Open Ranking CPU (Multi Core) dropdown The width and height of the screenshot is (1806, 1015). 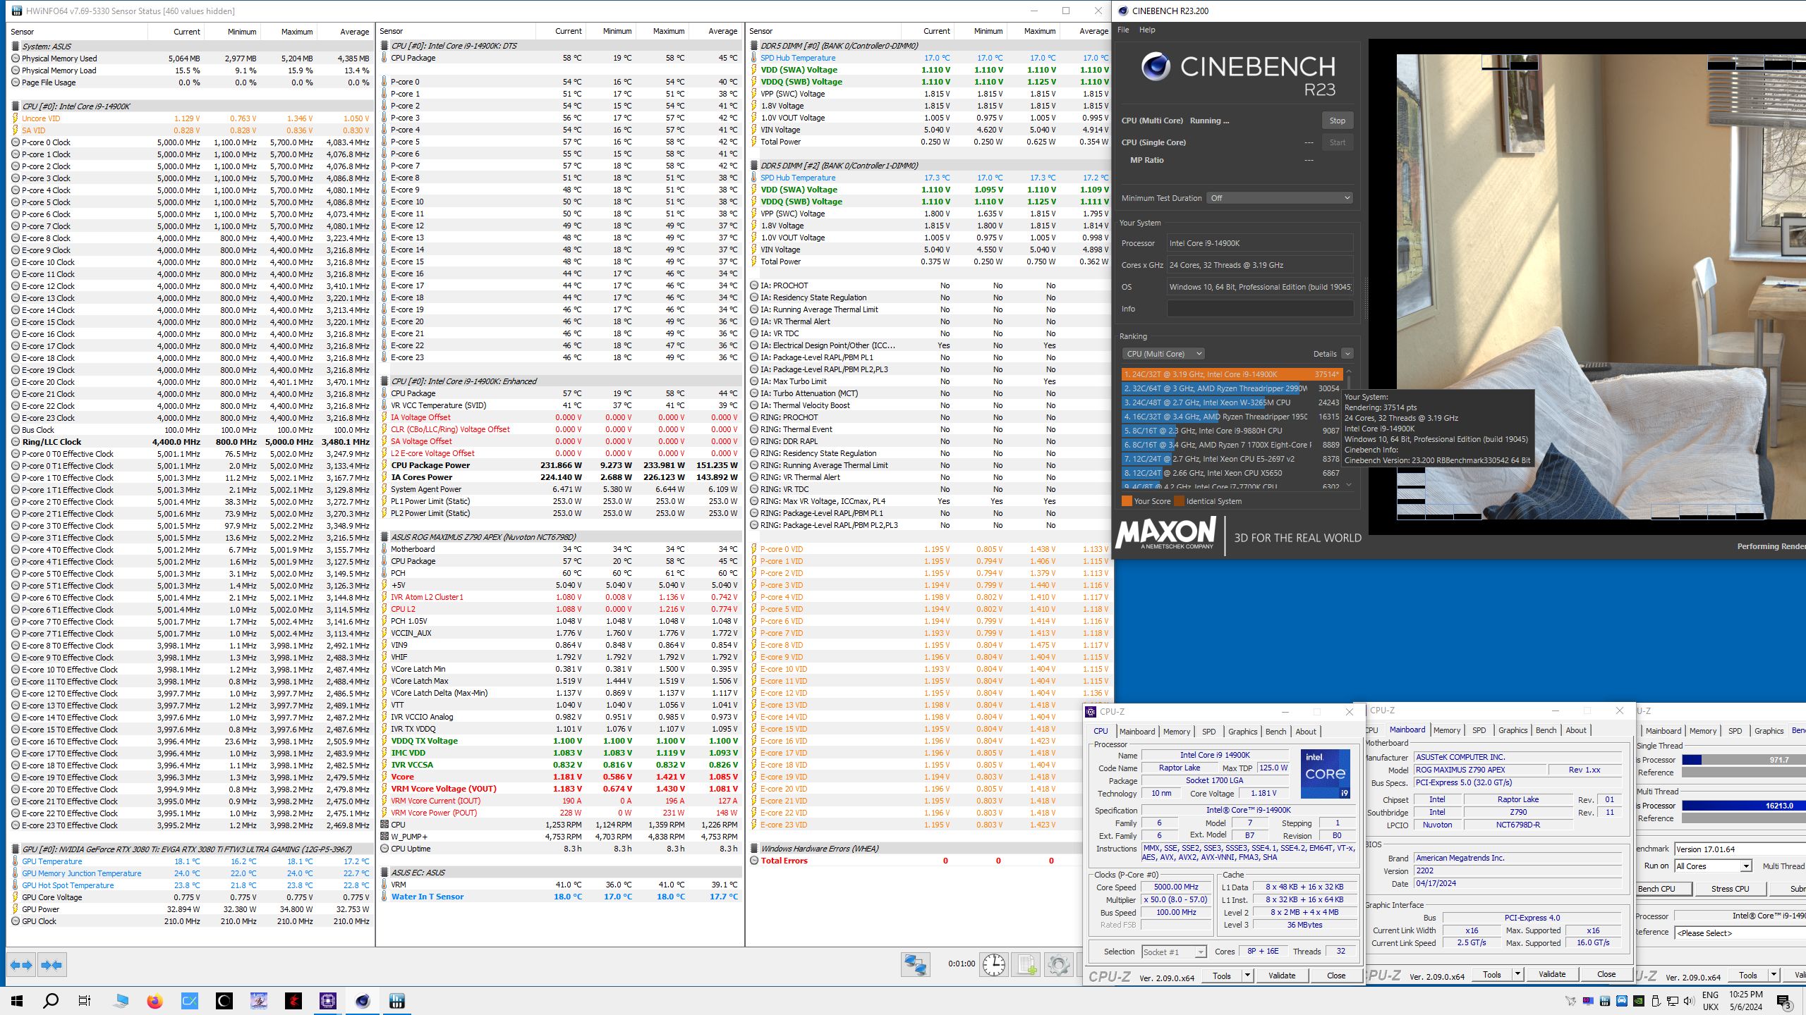[1163, 354]
